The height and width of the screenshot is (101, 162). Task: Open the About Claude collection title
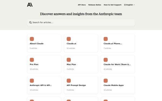pos(36,44)
